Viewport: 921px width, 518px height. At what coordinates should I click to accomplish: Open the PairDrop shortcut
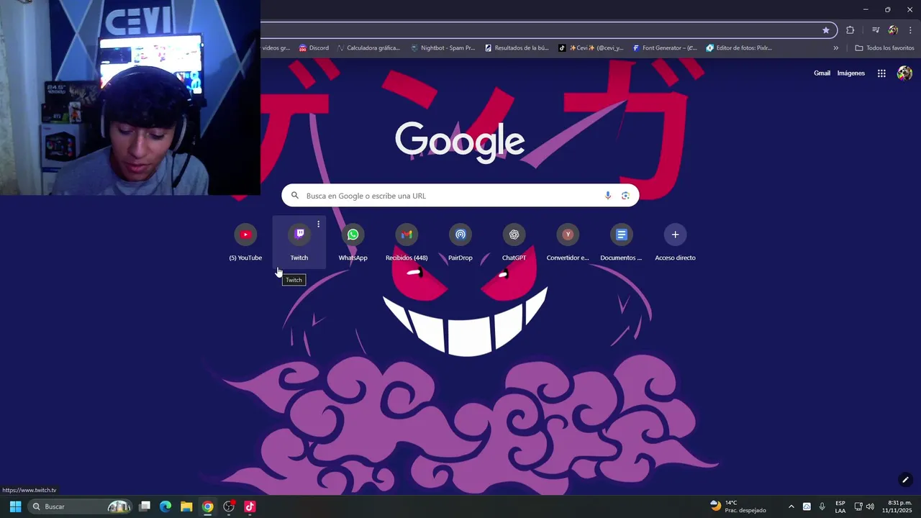(x=460, y=242)
